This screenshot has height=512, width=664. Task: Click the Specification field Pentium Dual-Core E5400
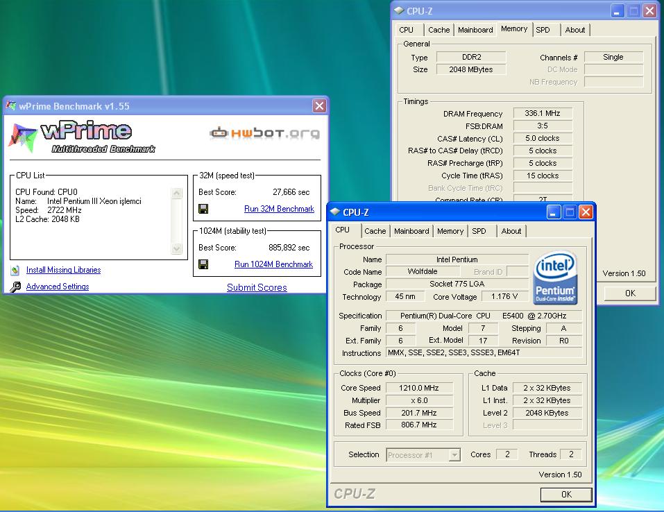coord(484,316)
